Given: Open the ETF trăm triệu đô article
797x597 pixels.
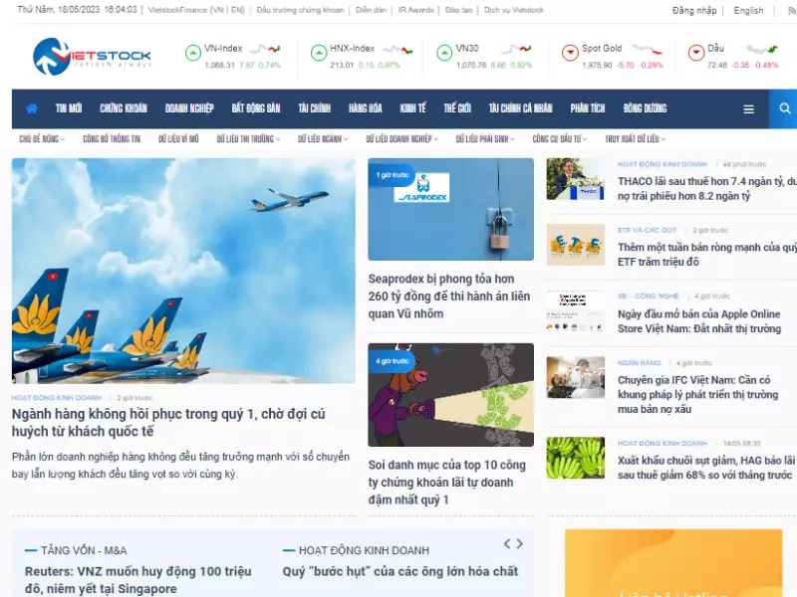Looking at the screenshot, I should [707, 255].
